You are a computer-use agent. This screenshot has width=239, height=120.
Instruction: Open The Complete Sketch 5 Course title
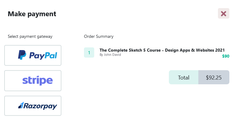[162, 50]
